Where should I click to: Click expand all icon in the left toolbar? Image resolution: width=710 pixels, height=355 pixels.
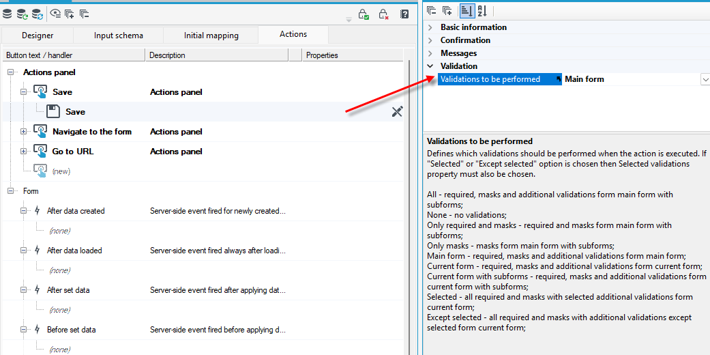coord(70,14)
